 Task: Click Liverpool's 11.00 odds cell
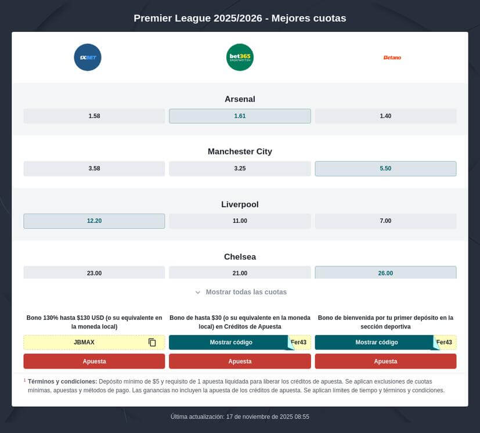pos(240,221)
